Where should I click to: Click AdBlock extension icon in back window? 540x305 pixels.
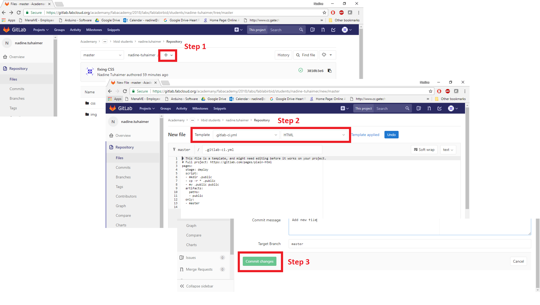click(x=341, y=13)
